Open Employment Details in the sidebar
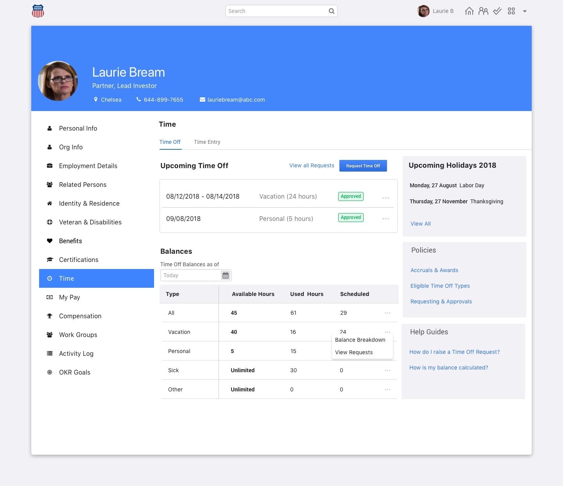The height and width of the screenshot is (486, 563). pyautogui.click(x=97, y=166)
